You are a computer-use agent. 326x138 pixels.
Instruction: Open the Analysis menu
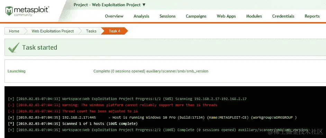142,16
